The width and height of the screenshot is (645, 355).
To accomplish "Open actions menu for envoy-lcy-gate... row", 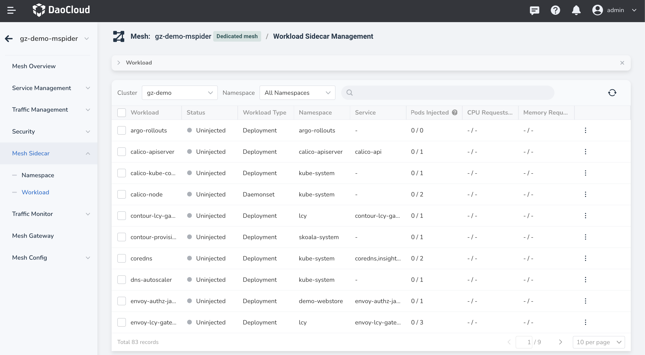I will tap(586, 322).
